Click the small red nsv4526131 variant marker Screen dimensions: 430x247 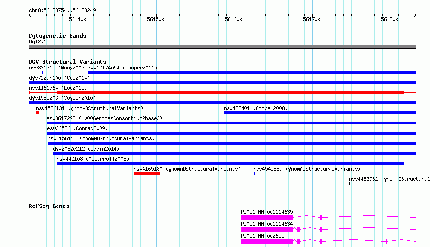(x=37, y=113)
